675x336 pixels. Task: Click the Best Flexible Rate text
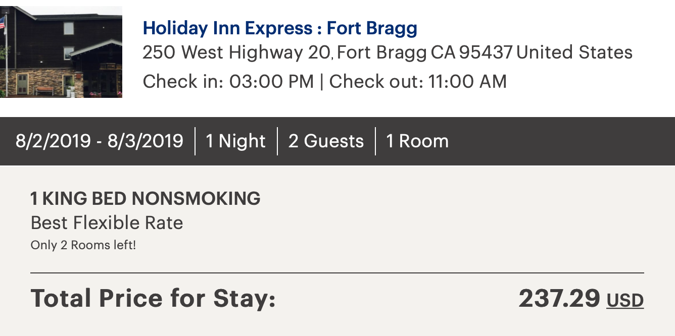click(107, 222)
